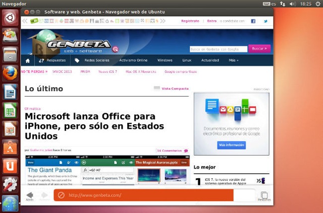Open the Files manager dock icon
Viewport: 323px width, 213px height.
coord(10,55)
